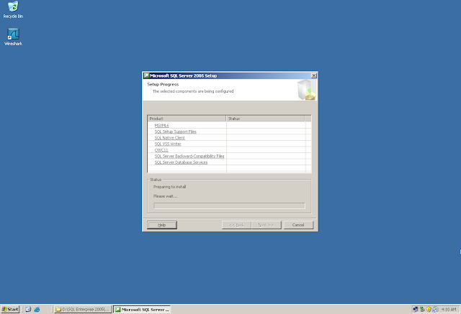Image resolution: width=461 pixels, height=314 pixels.
Task: Click the OWC11 product link
Action: (161, 150)
